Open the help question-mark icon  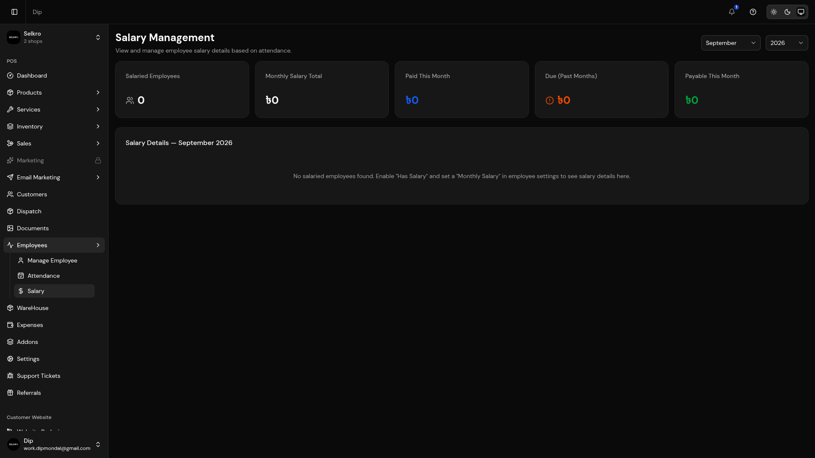point(753,12)
